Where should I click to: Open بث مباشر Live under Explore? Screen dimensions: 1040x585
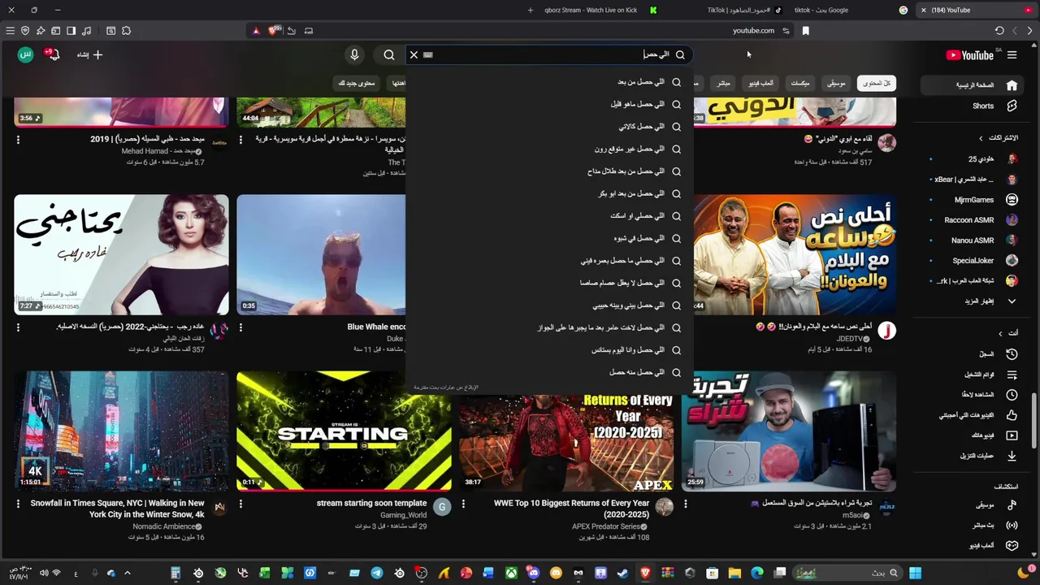pos(973,525)
